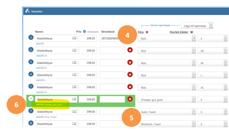This screenshot has width=229, height=132.
Task: Click the Varianter window title icon
Action: click(x=27, y=11)
